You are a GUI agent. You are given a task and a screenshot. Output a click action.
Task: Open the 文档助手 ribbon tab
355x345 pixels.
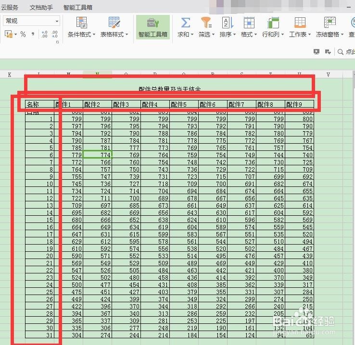tap(41, 8)
